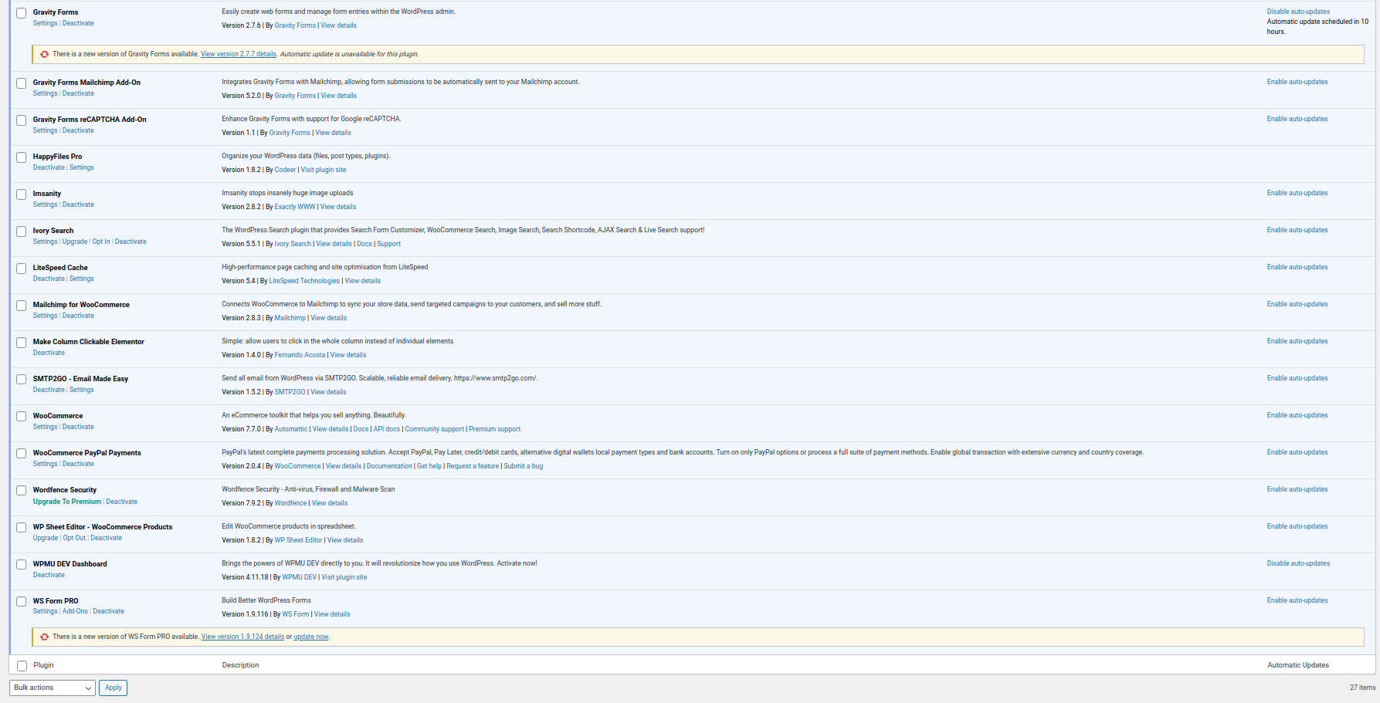Image resolution: width=1380 pixels, height=703 pixels.
Task: Enable auto-updates for WooCommerce PayPal Payments
Action: [1297, 452]
